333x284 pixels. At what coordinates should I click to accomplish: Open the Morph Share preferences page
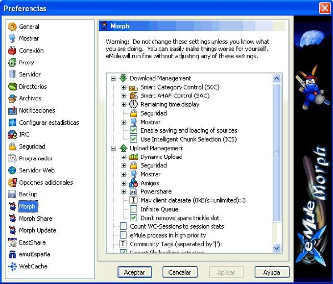[35, 218]
